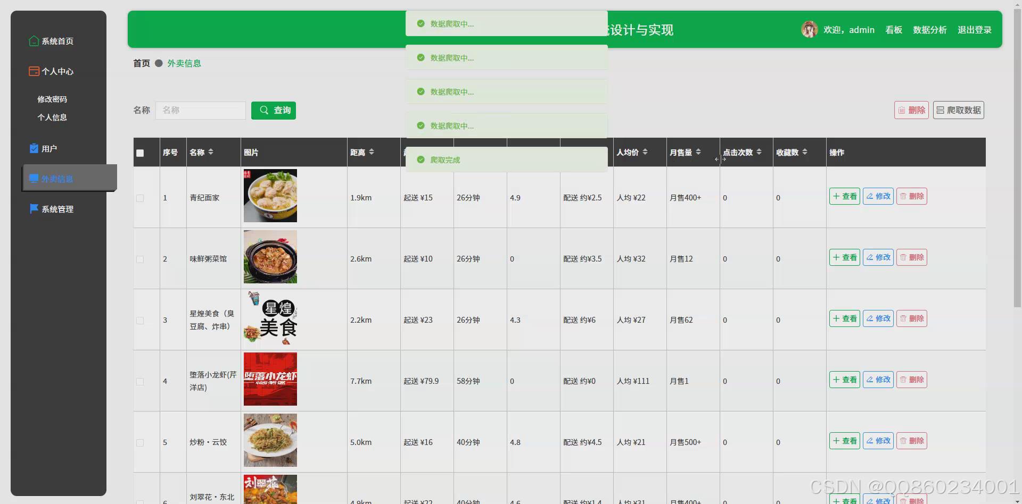Open 个人信息 in sidebar submenu
1022x504 pixels.
[52, 117]
